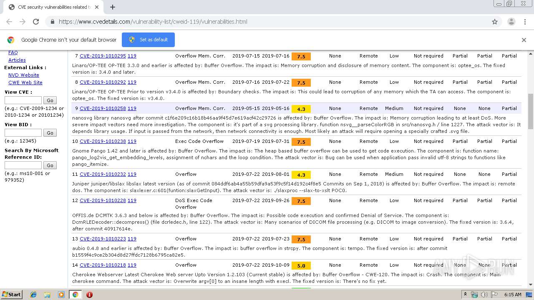534x300 pixels.
Task: Bookmark this page with the star icon
Action: 495,22
